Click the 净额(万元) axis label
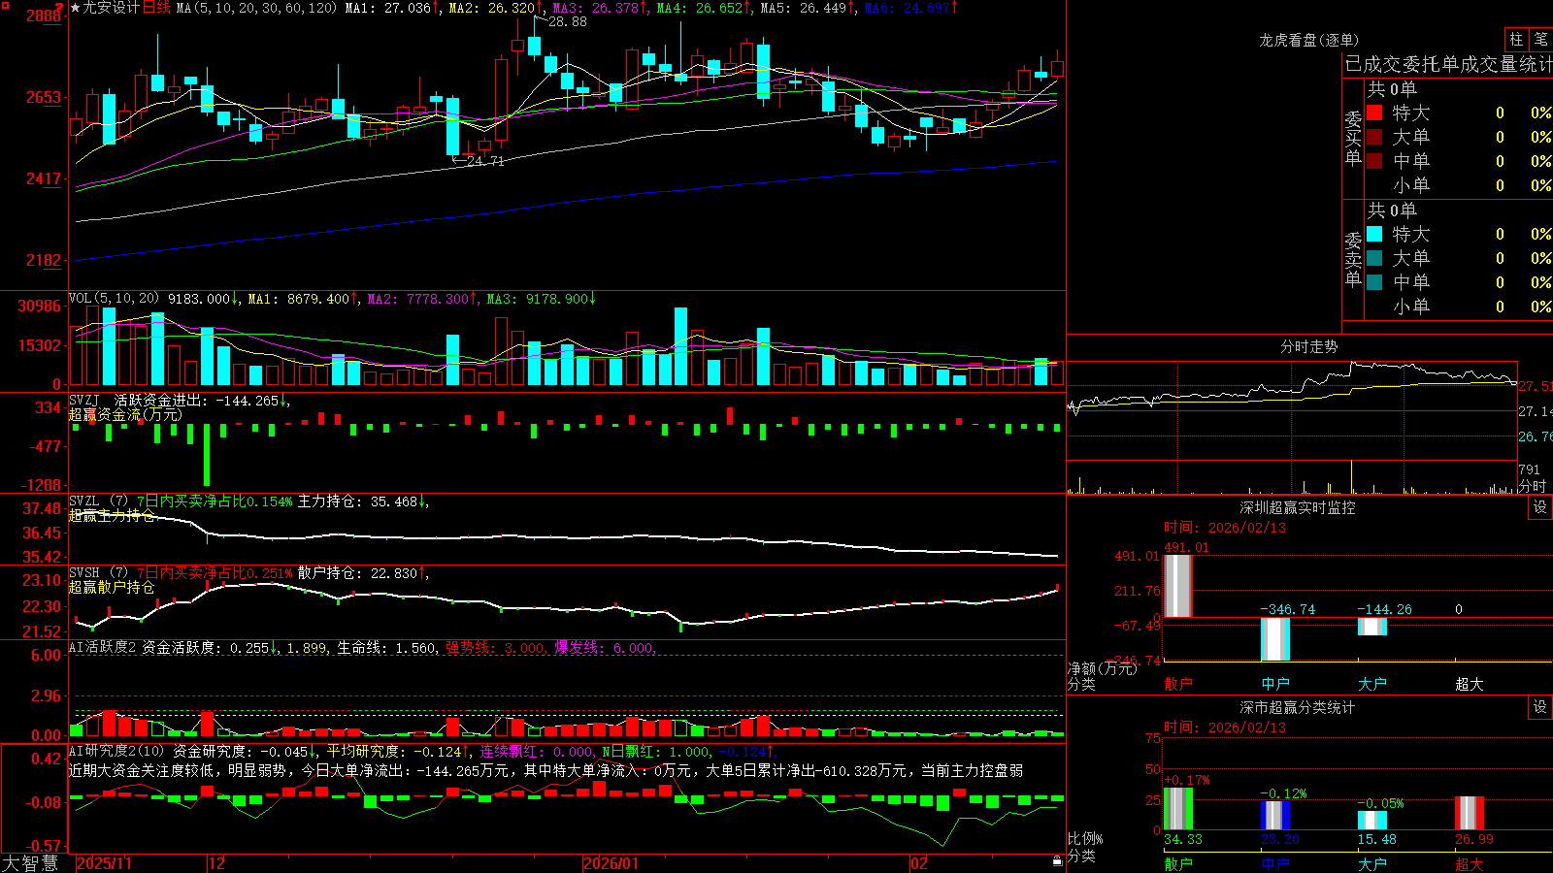This screenshot has width=1553, height=873. (x=1102, y=668)
